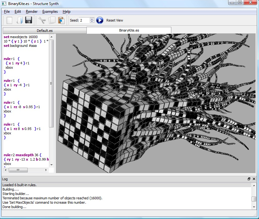
Task: Open the Render menu
Action: point(32,12)
